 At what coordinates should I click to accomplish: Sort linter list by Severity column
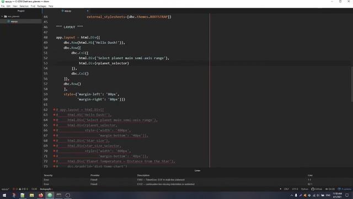[48, 175]
